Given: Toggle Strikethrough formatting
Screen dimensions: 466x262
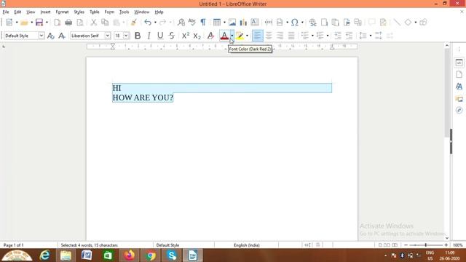Looking at the screenshot, I should point(172,36).
